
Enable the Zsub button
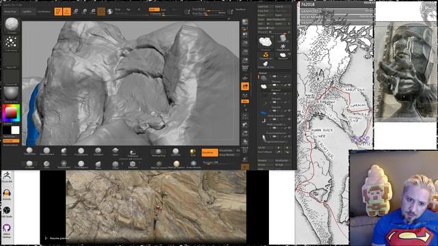click(x=164, y=9)
